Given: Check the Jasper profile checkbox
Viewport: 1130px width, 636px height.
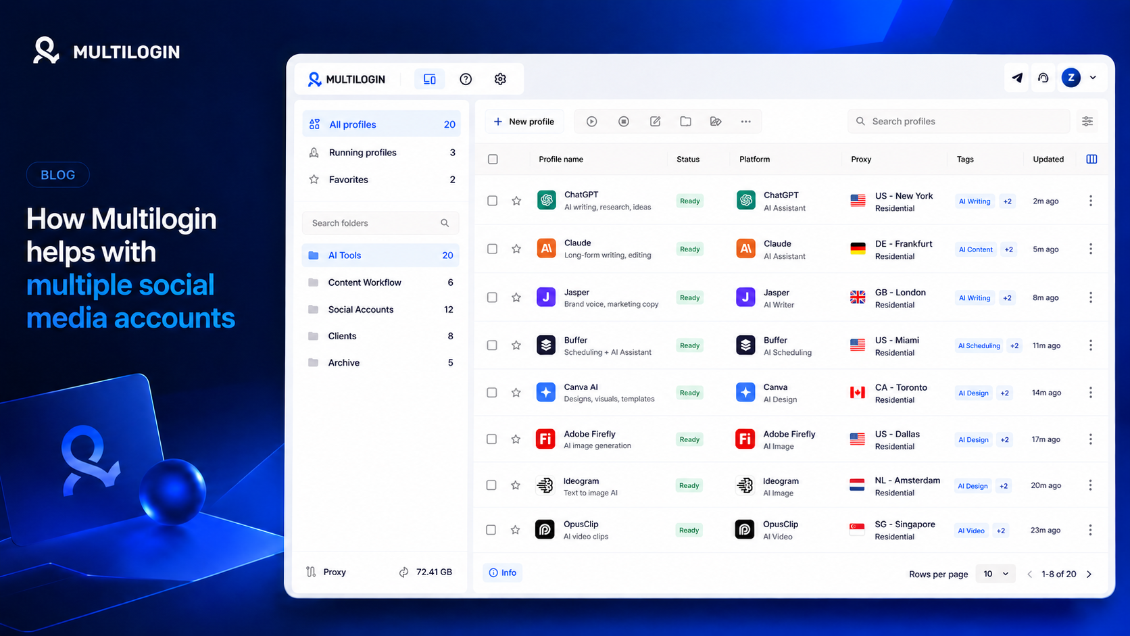Looking at the screenshot, I should [x=492, y=297].
